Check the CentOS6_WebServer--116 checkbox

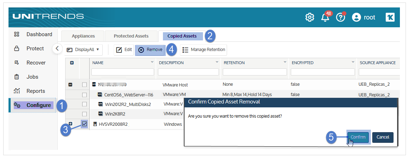84,95
